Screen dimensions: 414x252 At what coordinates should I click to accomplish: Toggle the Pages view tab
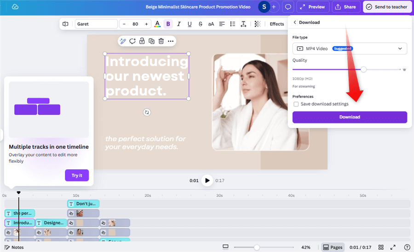[x=333, y=247]
